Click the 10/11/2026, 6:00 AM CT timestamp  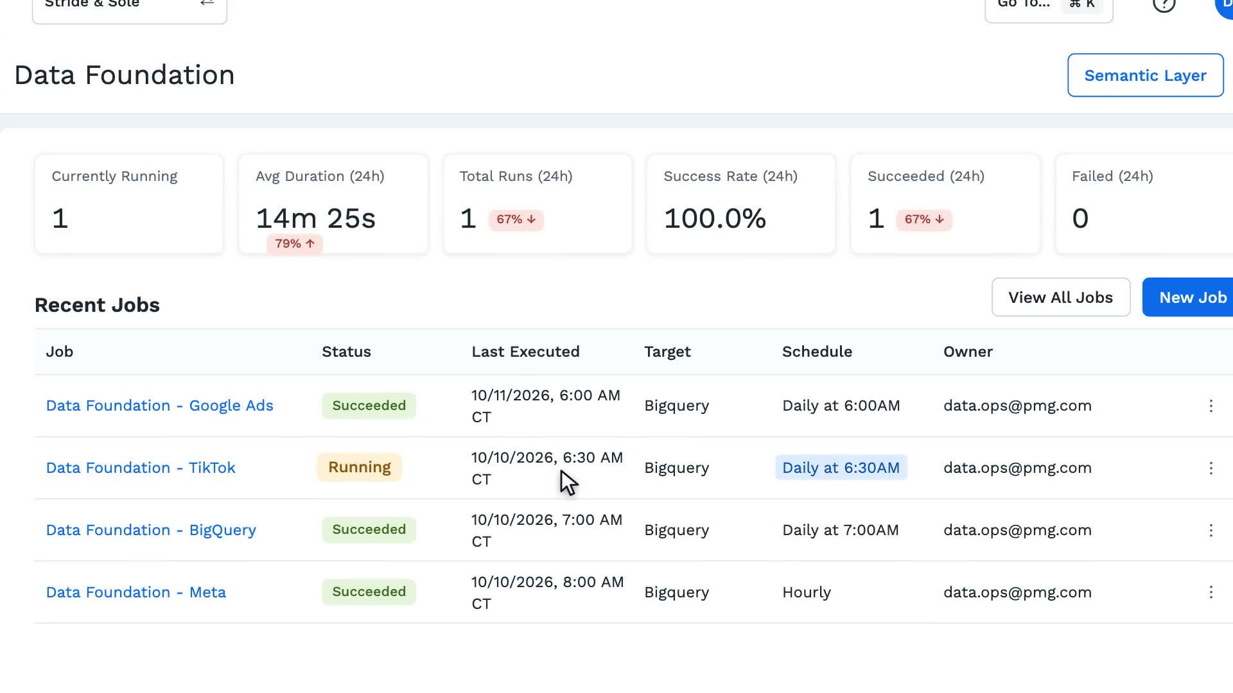[x=546, y=406]
